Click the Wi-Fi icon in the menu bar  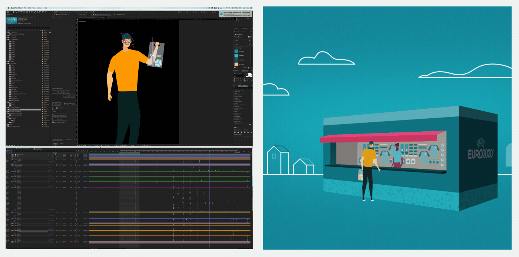[227, 8]
